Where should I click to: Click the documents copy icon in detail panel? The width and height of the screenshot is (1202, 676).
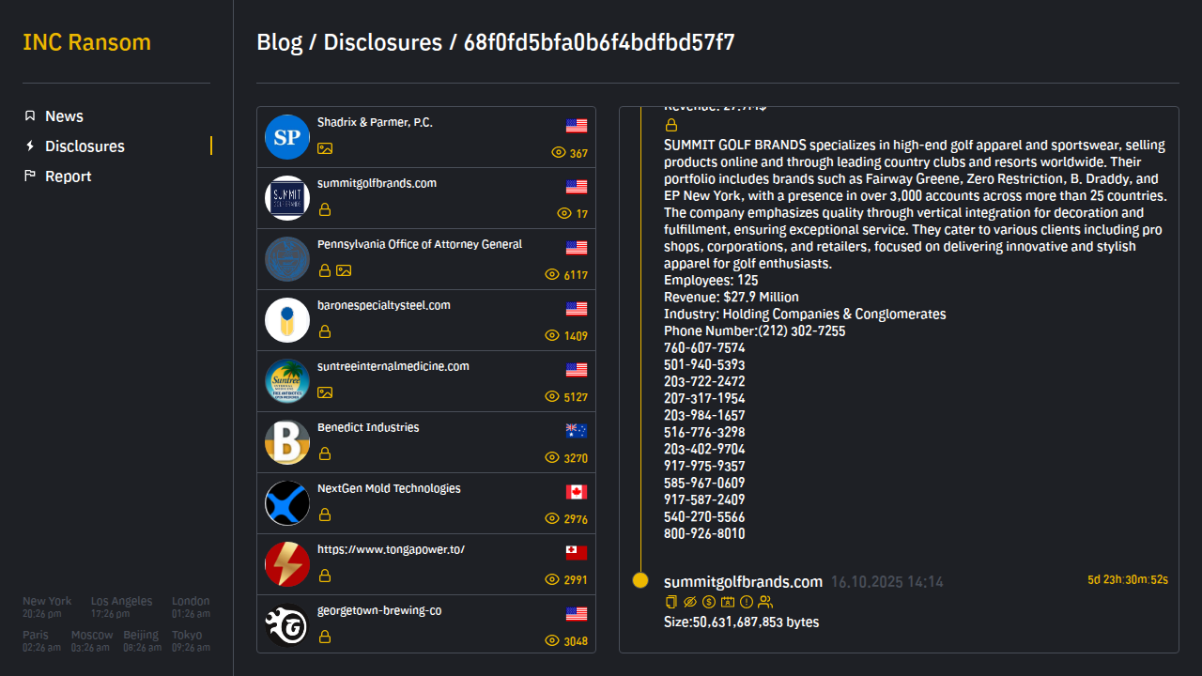click(670, 602)
